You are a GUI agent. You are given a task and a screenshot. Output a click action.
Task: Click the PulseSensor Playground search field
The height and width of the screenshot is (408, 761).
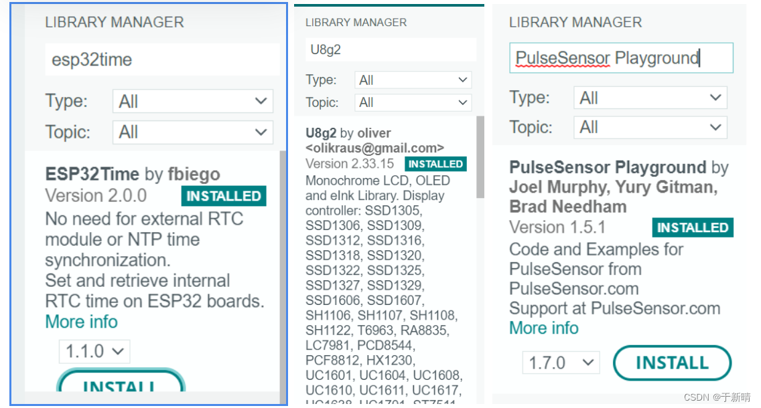(621, 58)
